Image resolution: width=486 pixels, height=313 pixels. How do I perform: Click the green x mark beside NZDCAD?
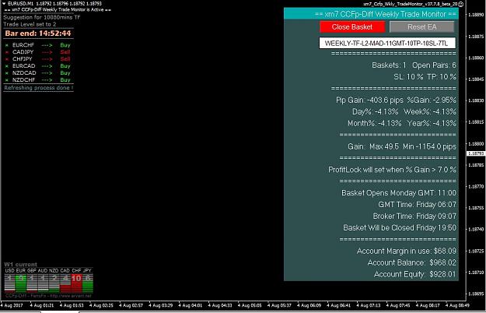(x=7, y=73)
